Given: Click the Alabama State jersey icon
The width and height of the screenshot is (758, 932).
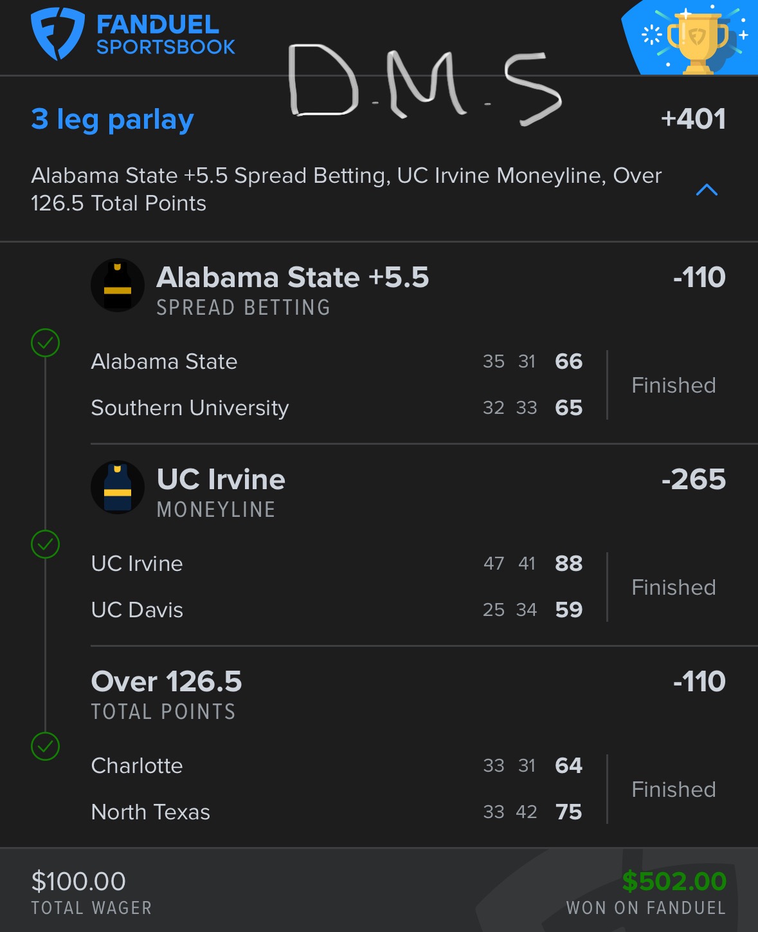Looking at the screenshot, I should (118, 285).
